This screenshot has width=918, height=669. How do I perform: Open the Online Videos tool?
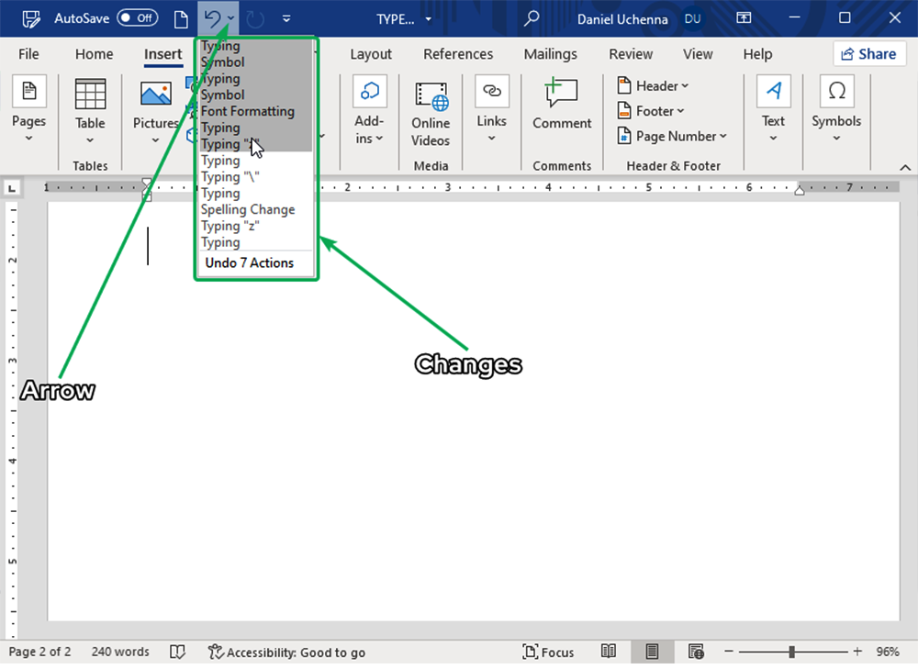(431, 114)
